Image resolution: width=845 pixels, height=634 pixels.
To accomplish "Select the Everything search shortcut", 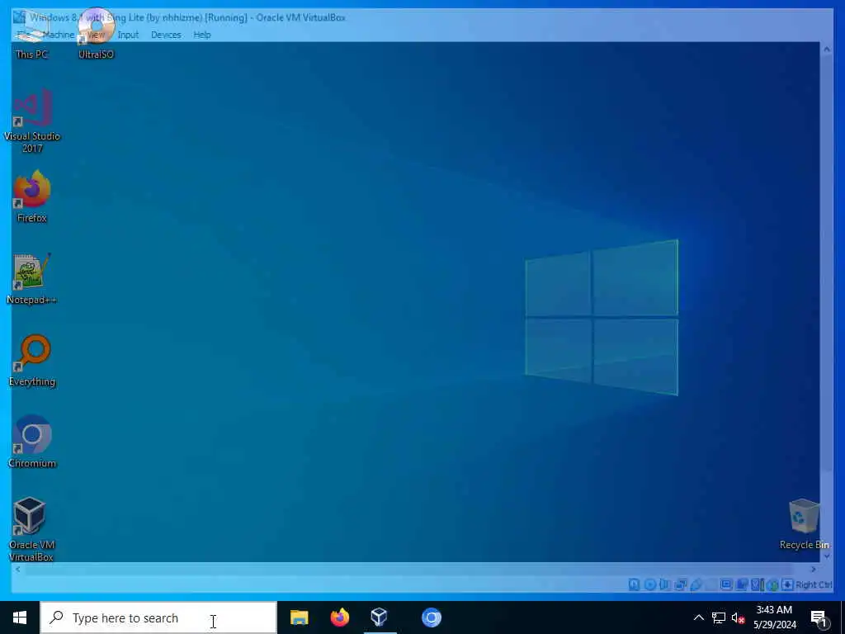I will coord(32,361).
